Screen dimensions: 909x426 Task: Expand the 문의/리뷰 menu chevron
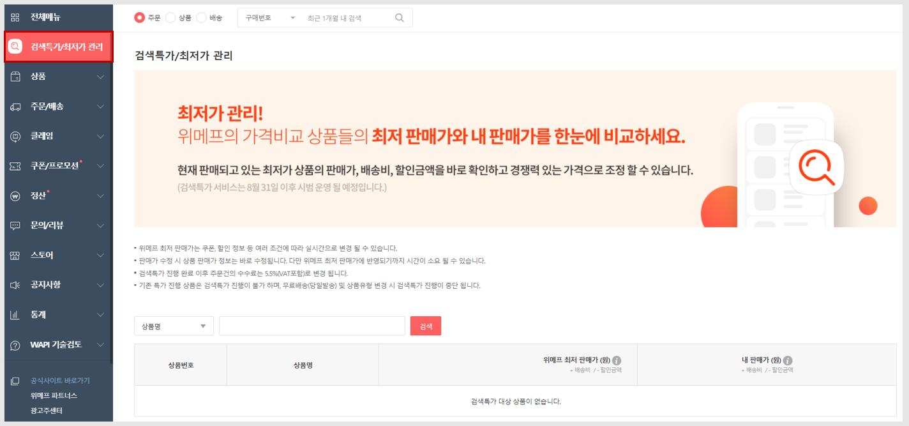100,225
